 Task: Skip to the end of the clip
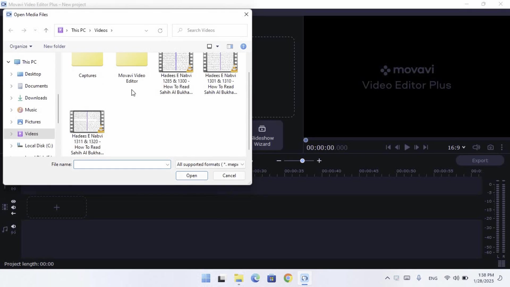[x=426, y=147]
